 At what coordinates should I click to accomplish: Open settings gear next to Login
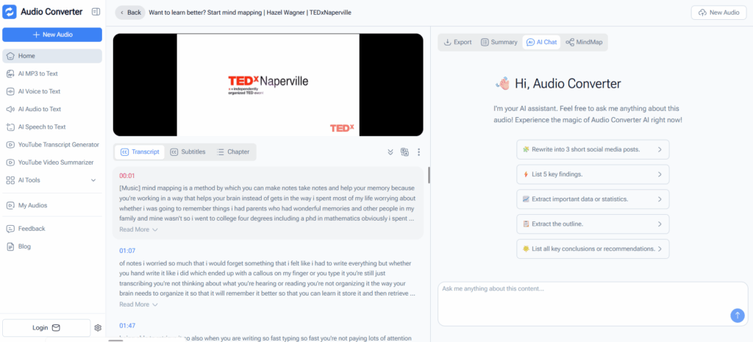pos(97,327)
